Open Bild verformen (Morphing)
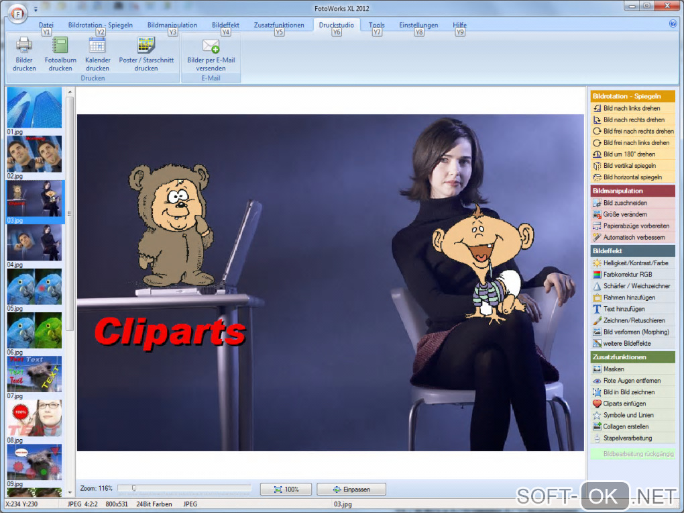 tap(632, 332)
